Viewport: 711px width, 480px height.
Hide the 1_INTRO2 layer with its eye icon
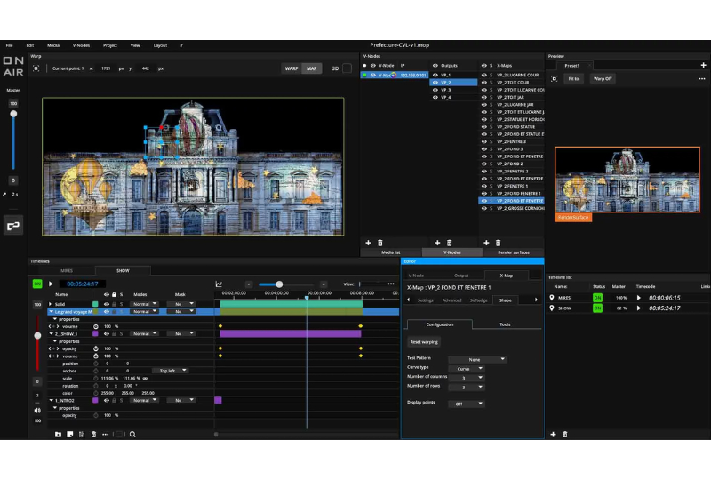(107, 400)
